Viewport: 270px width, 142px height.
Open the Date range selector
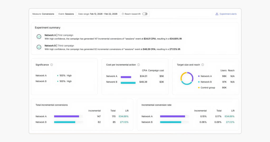pos(98,14)
